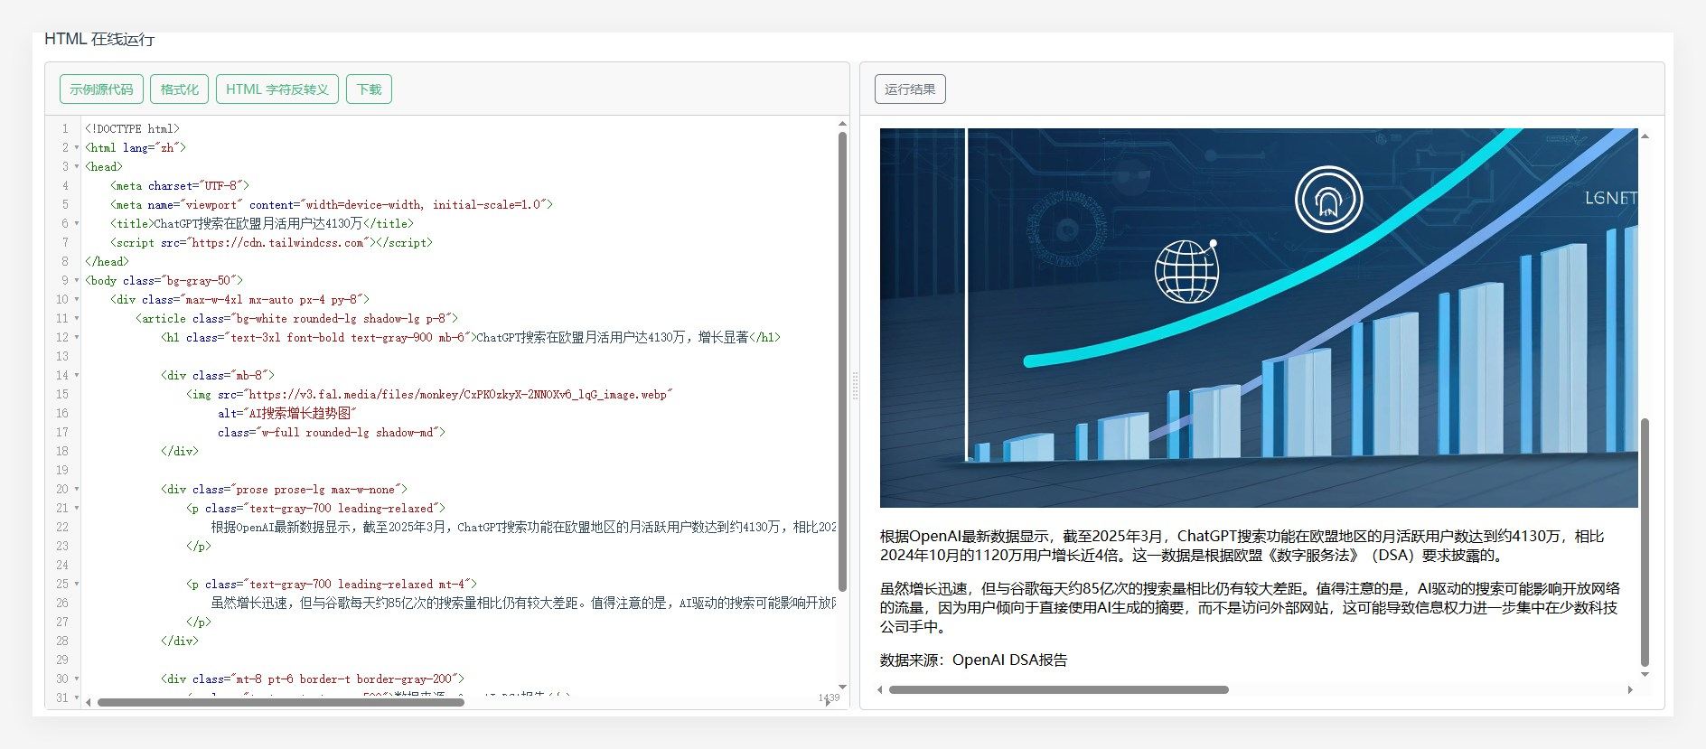Collapse the mb-8 div at line 14
Image resolution: width=1706 pixels, height=749 pixels.
point(77,375)
